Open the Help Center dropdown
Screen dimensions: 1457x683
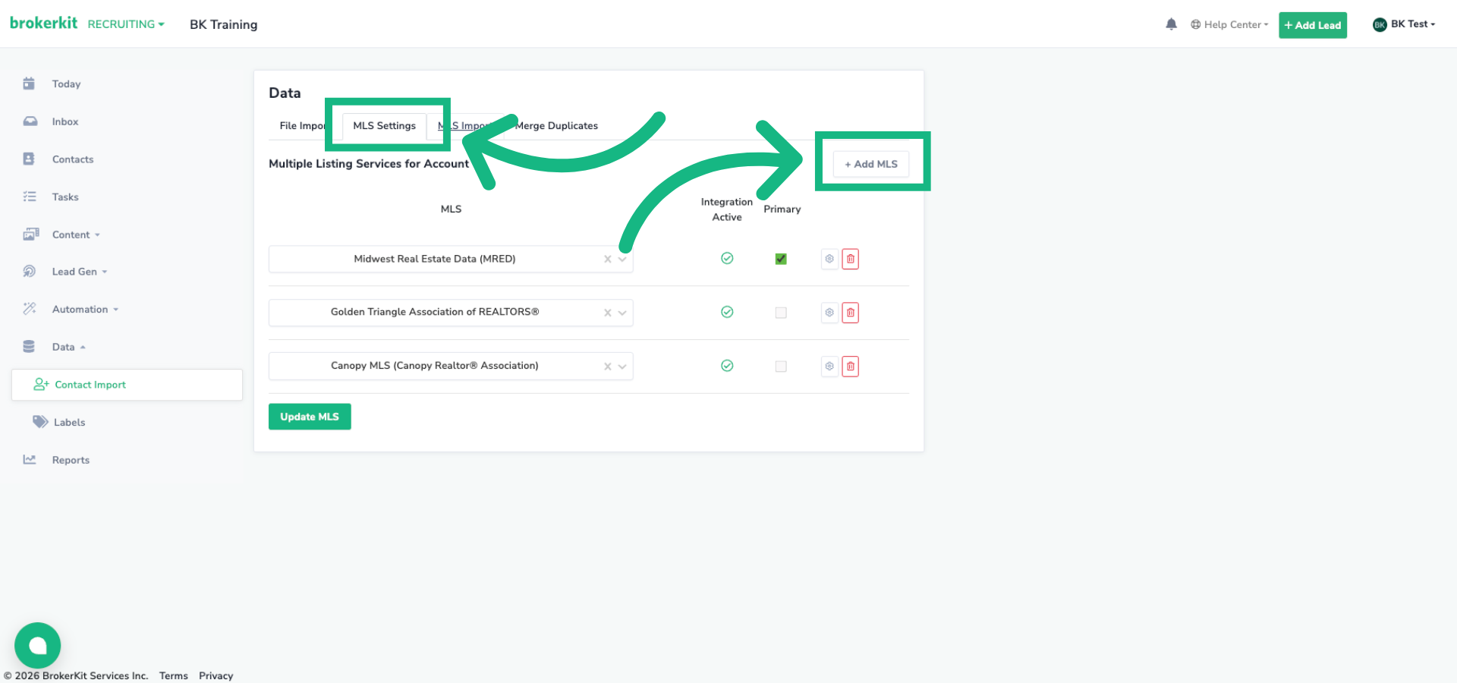(1229, 24)
